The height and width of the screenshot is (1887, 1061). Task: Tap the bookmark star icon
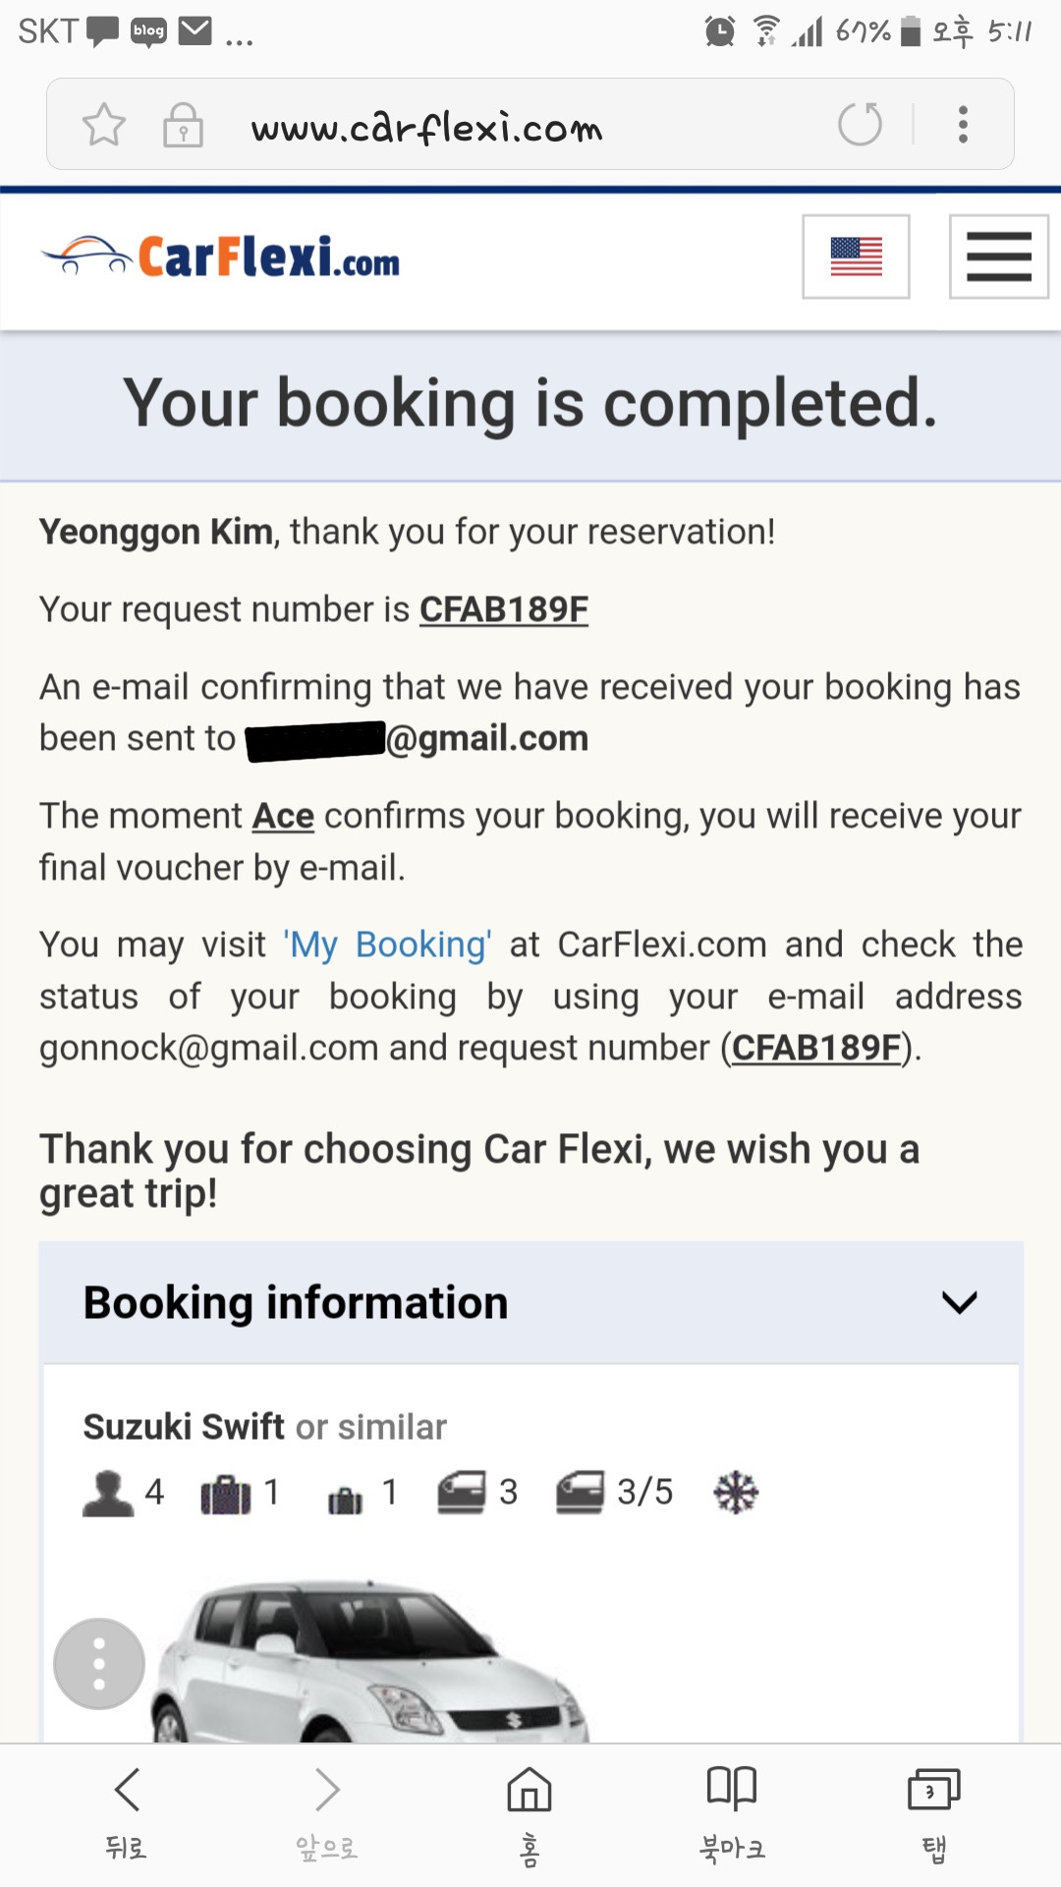(104, 125)
